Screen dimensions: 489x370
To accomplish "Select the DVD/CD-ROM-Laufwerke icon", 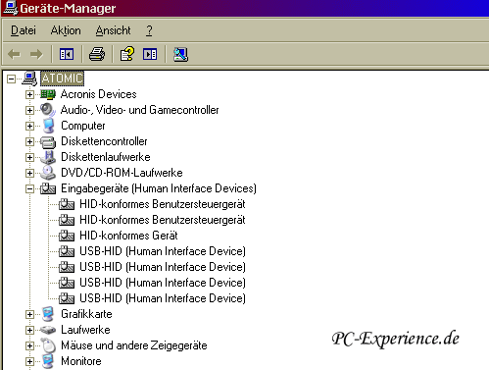I will [x=48, y=173].
